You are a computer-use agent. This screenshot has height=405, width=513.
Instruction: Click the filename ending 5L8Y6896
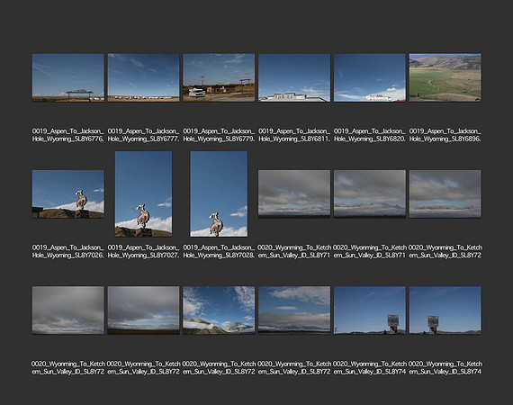pos(445,135)
